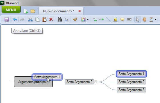Viewport: 160px width, 103px height.
Task: Click the Copy icon in toolbar
Action: tap(37, 19)
